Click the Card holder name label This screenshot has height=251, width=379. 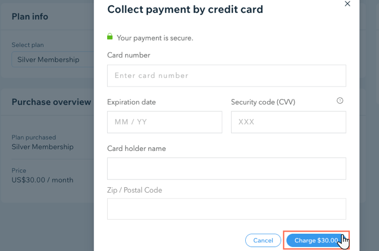136,148
